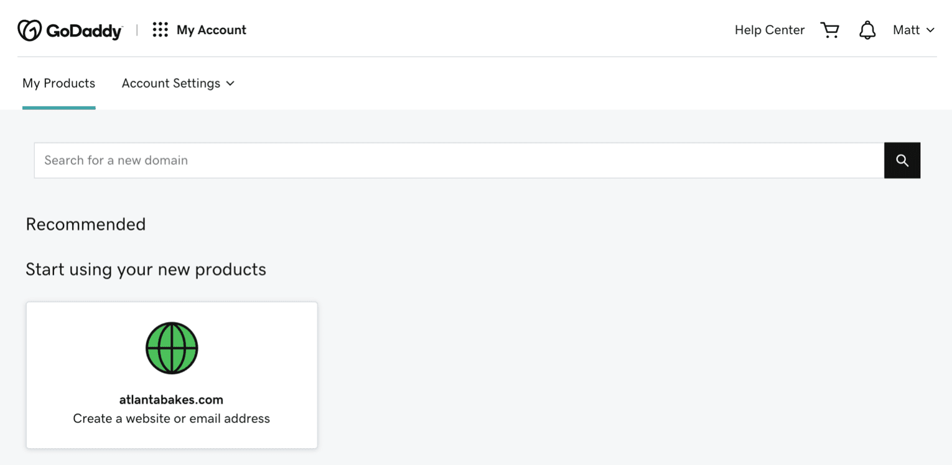Image resolution: width=952 pixels, height=465 pixels.
Task: Click 'Create a website or email address' text
Action: (x=171, y=418)
